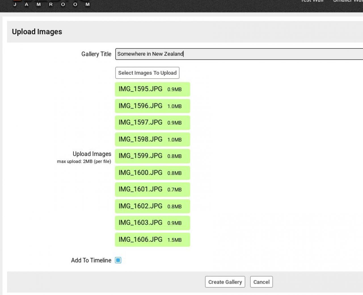Click the IMG_1600.JPG file item
The height and width of the screenshot is (295, 363).
[152, 173]
